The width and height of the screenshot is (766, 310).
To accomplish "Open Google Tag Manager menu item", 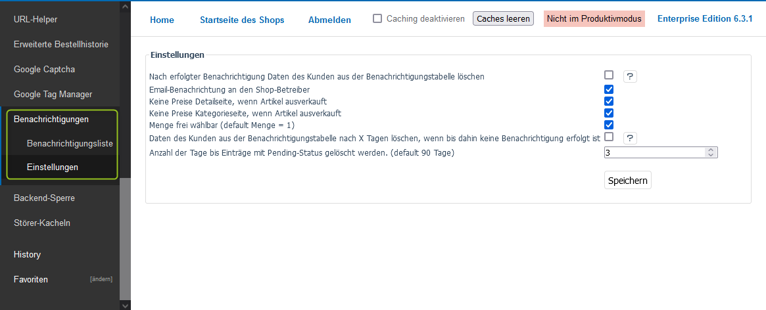I will pyautogui.click(x=53, y=94).
